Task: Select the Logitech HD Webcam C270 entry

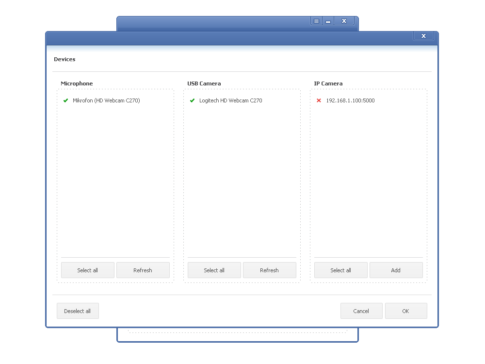Action: (x=230, y=100)
